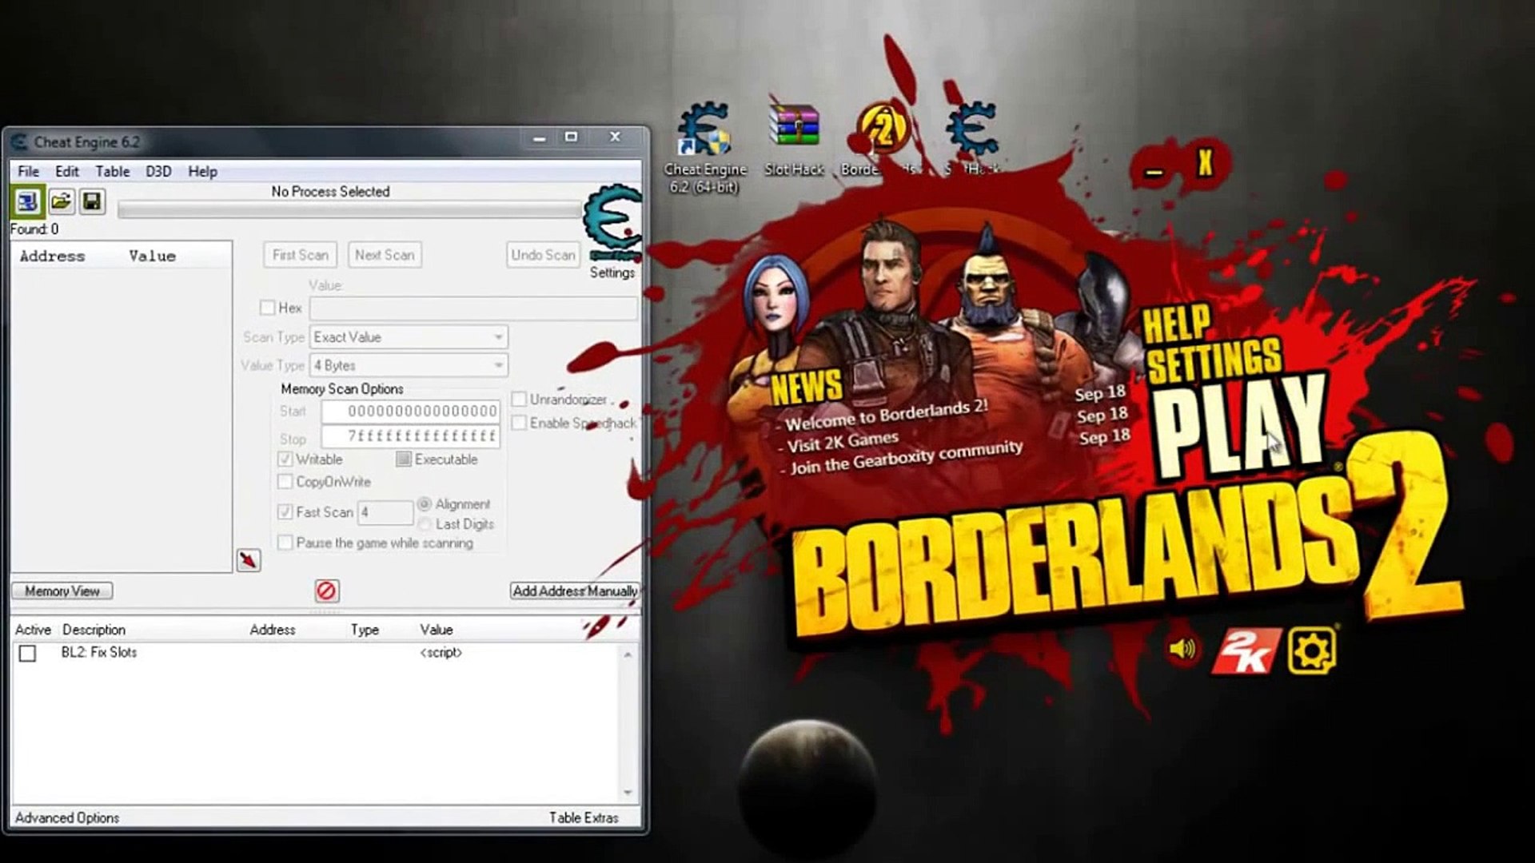Open the Table menu
The image size is (1535, 863).
(x=112, y=171)
